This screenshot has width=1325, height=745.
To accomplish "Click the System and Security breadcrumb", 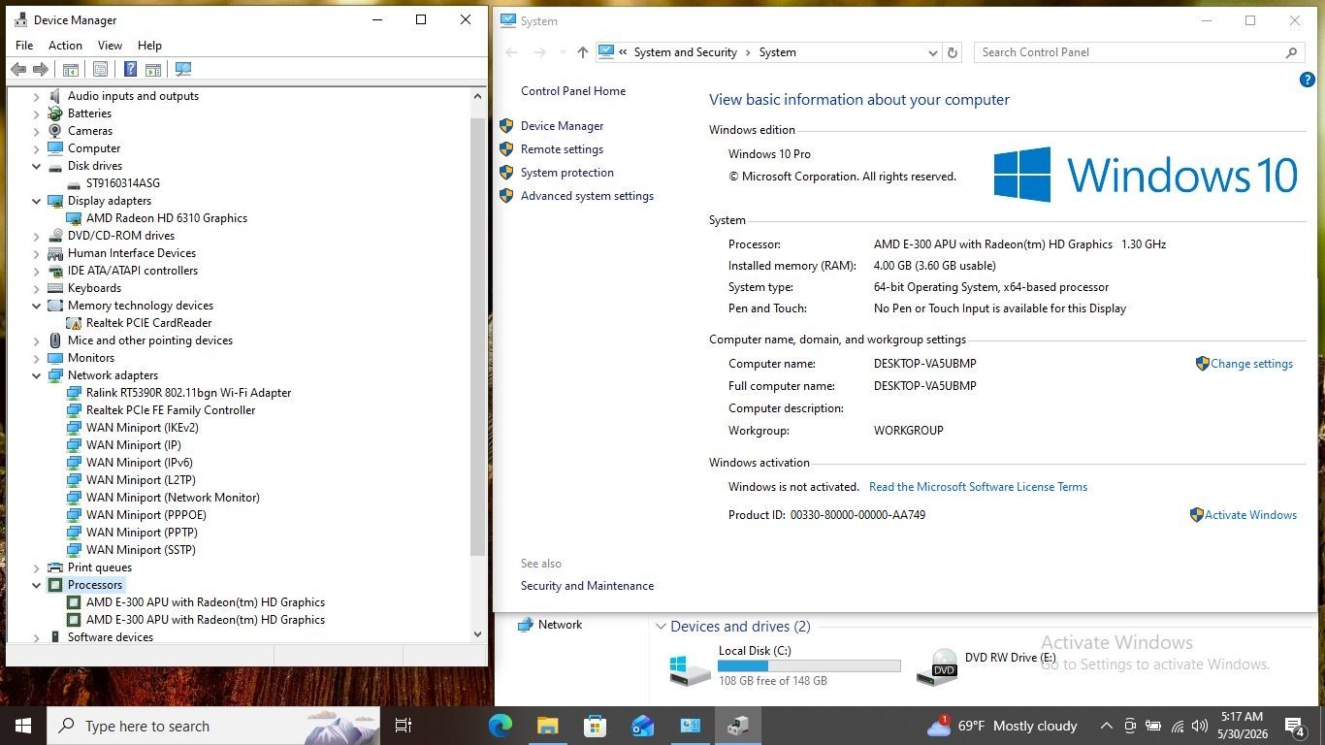I will 686,52.
